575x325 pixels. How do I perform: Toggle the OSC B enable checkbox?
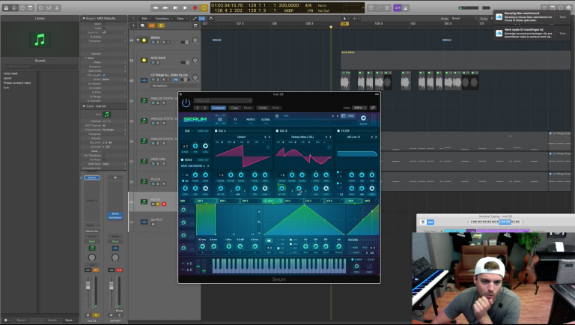click(x=277, y=131)
